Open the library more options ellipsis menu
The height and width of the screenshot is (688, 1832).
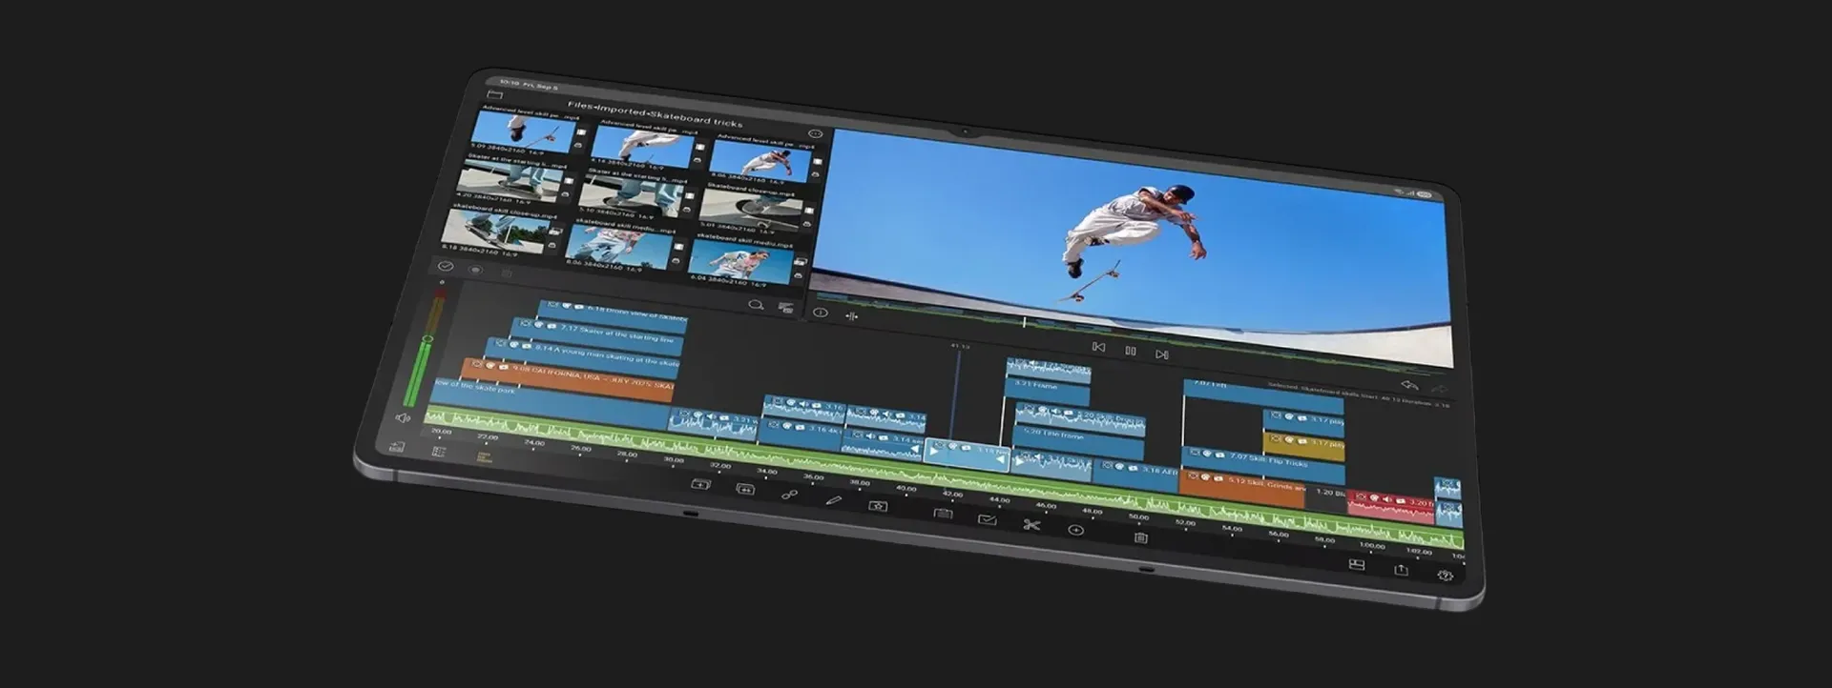[x=815, y=134]
